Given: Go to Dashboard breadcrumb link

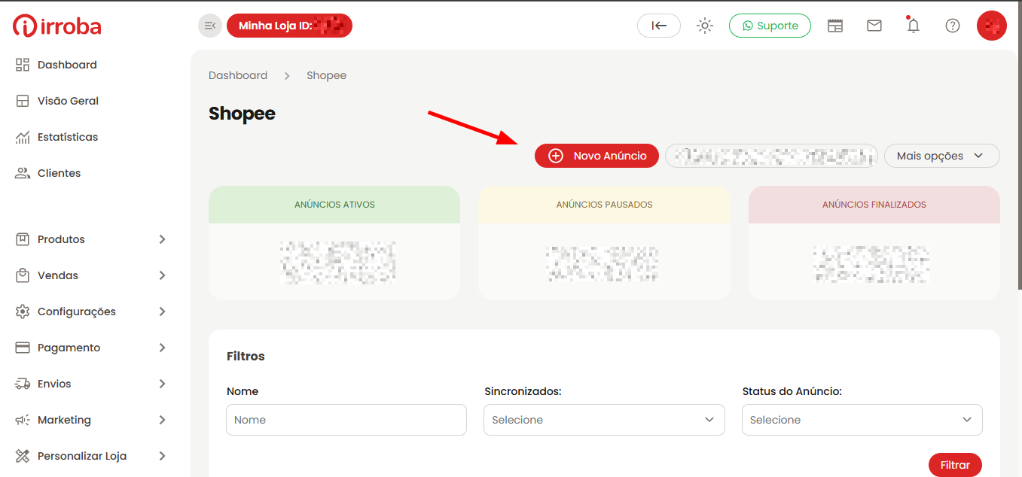Looking at the screenshot, I should click(238, 75).
